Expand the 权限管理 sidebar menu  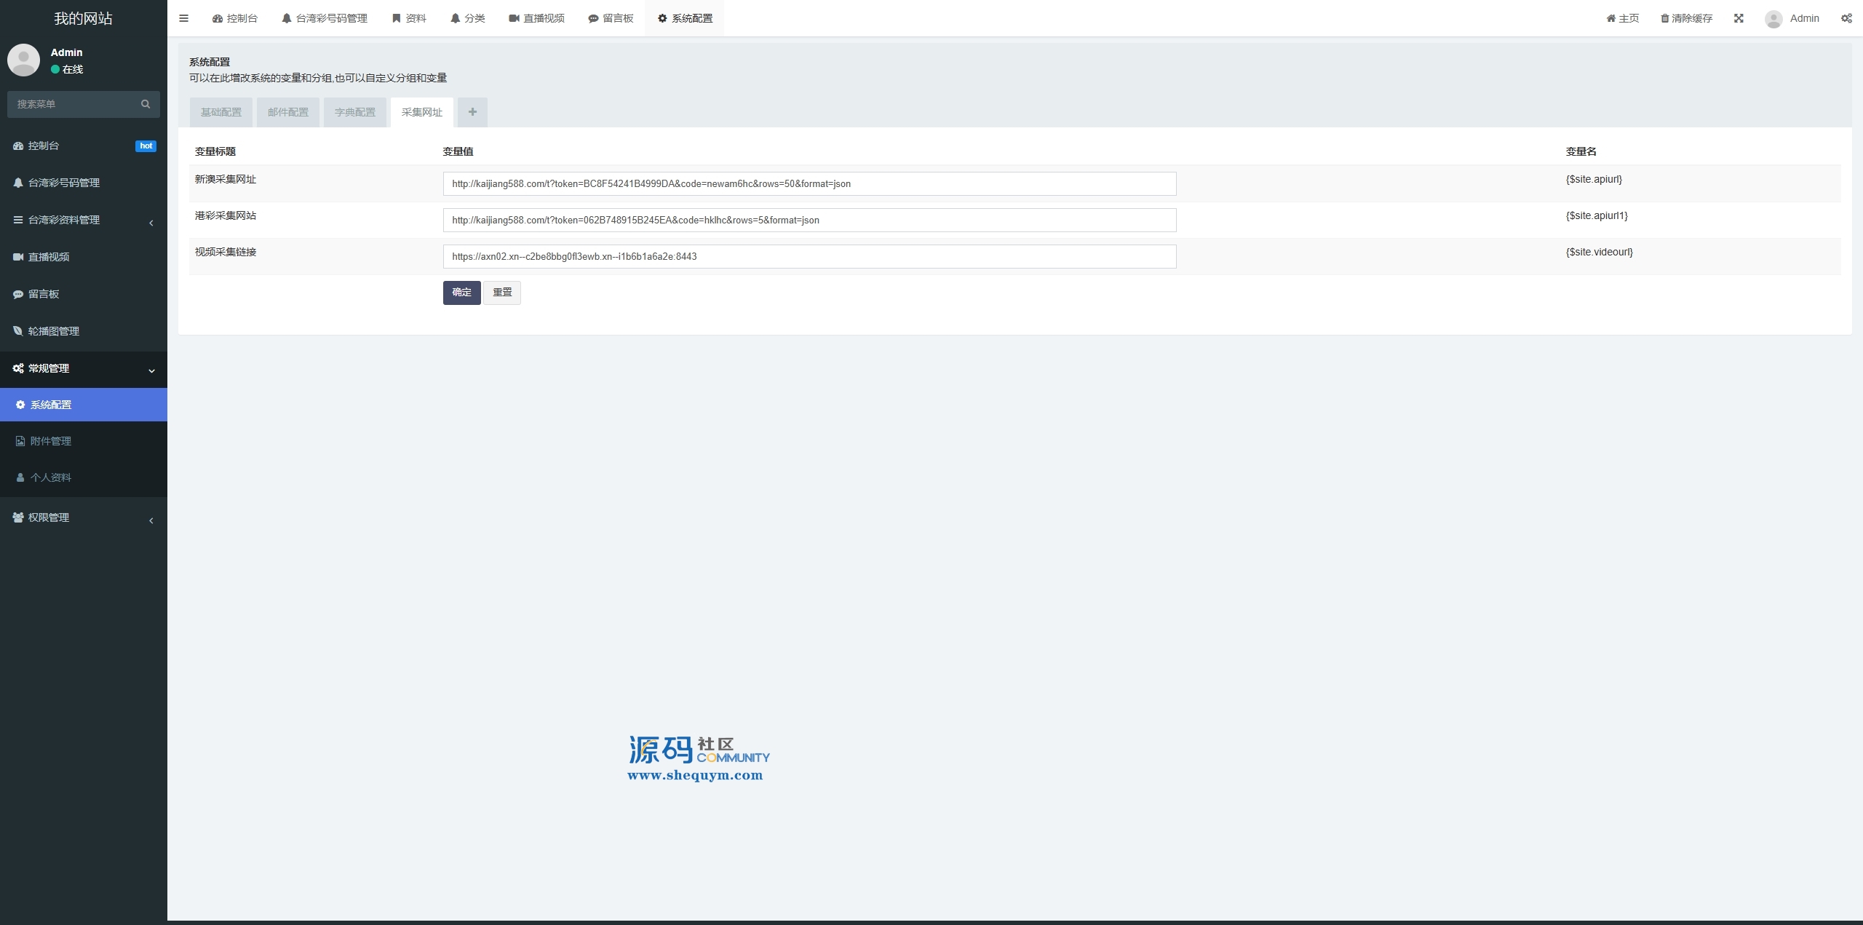click(x=49, y=517)
